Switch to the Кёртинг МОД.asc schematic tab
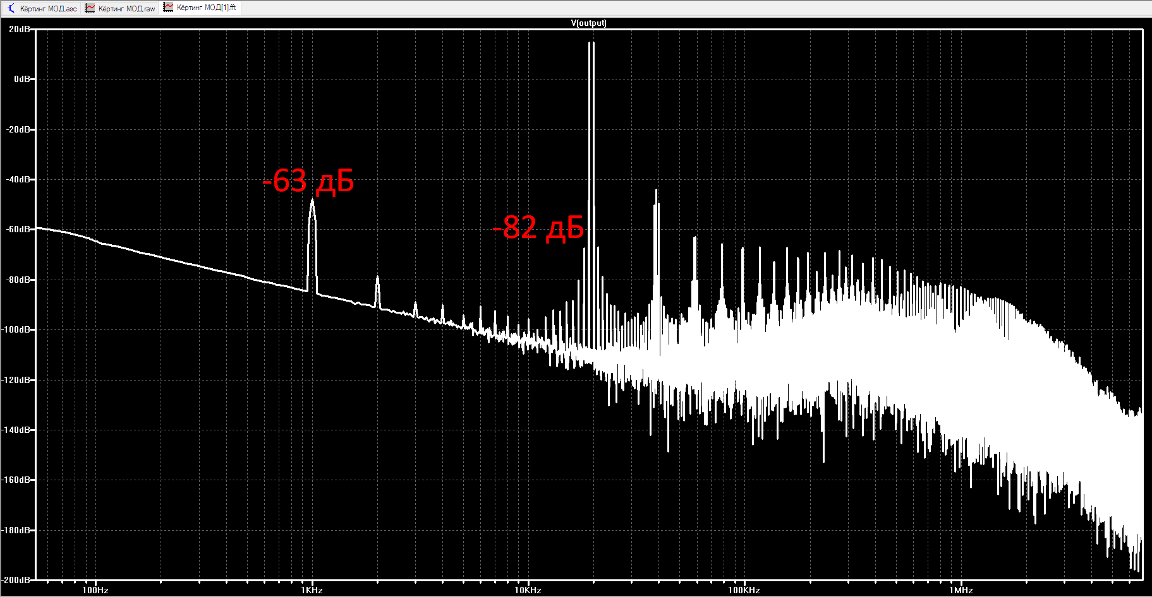 (42, 8)
